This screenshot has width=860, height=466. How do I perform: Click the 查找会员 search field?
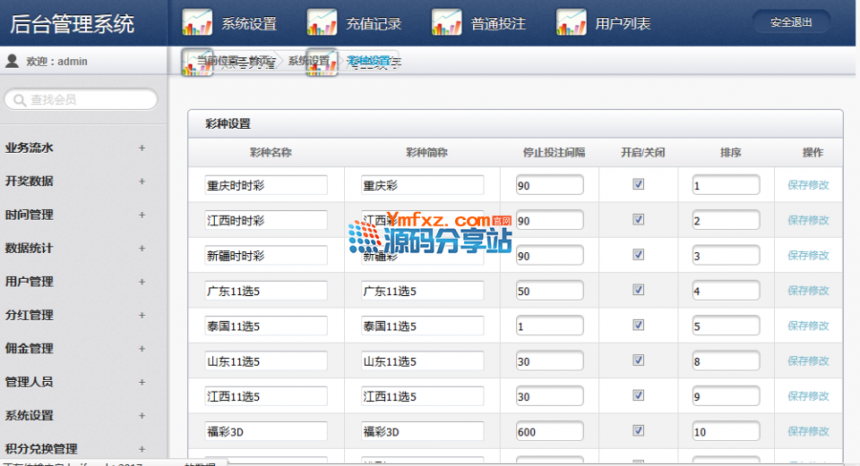tap(90, 100)
